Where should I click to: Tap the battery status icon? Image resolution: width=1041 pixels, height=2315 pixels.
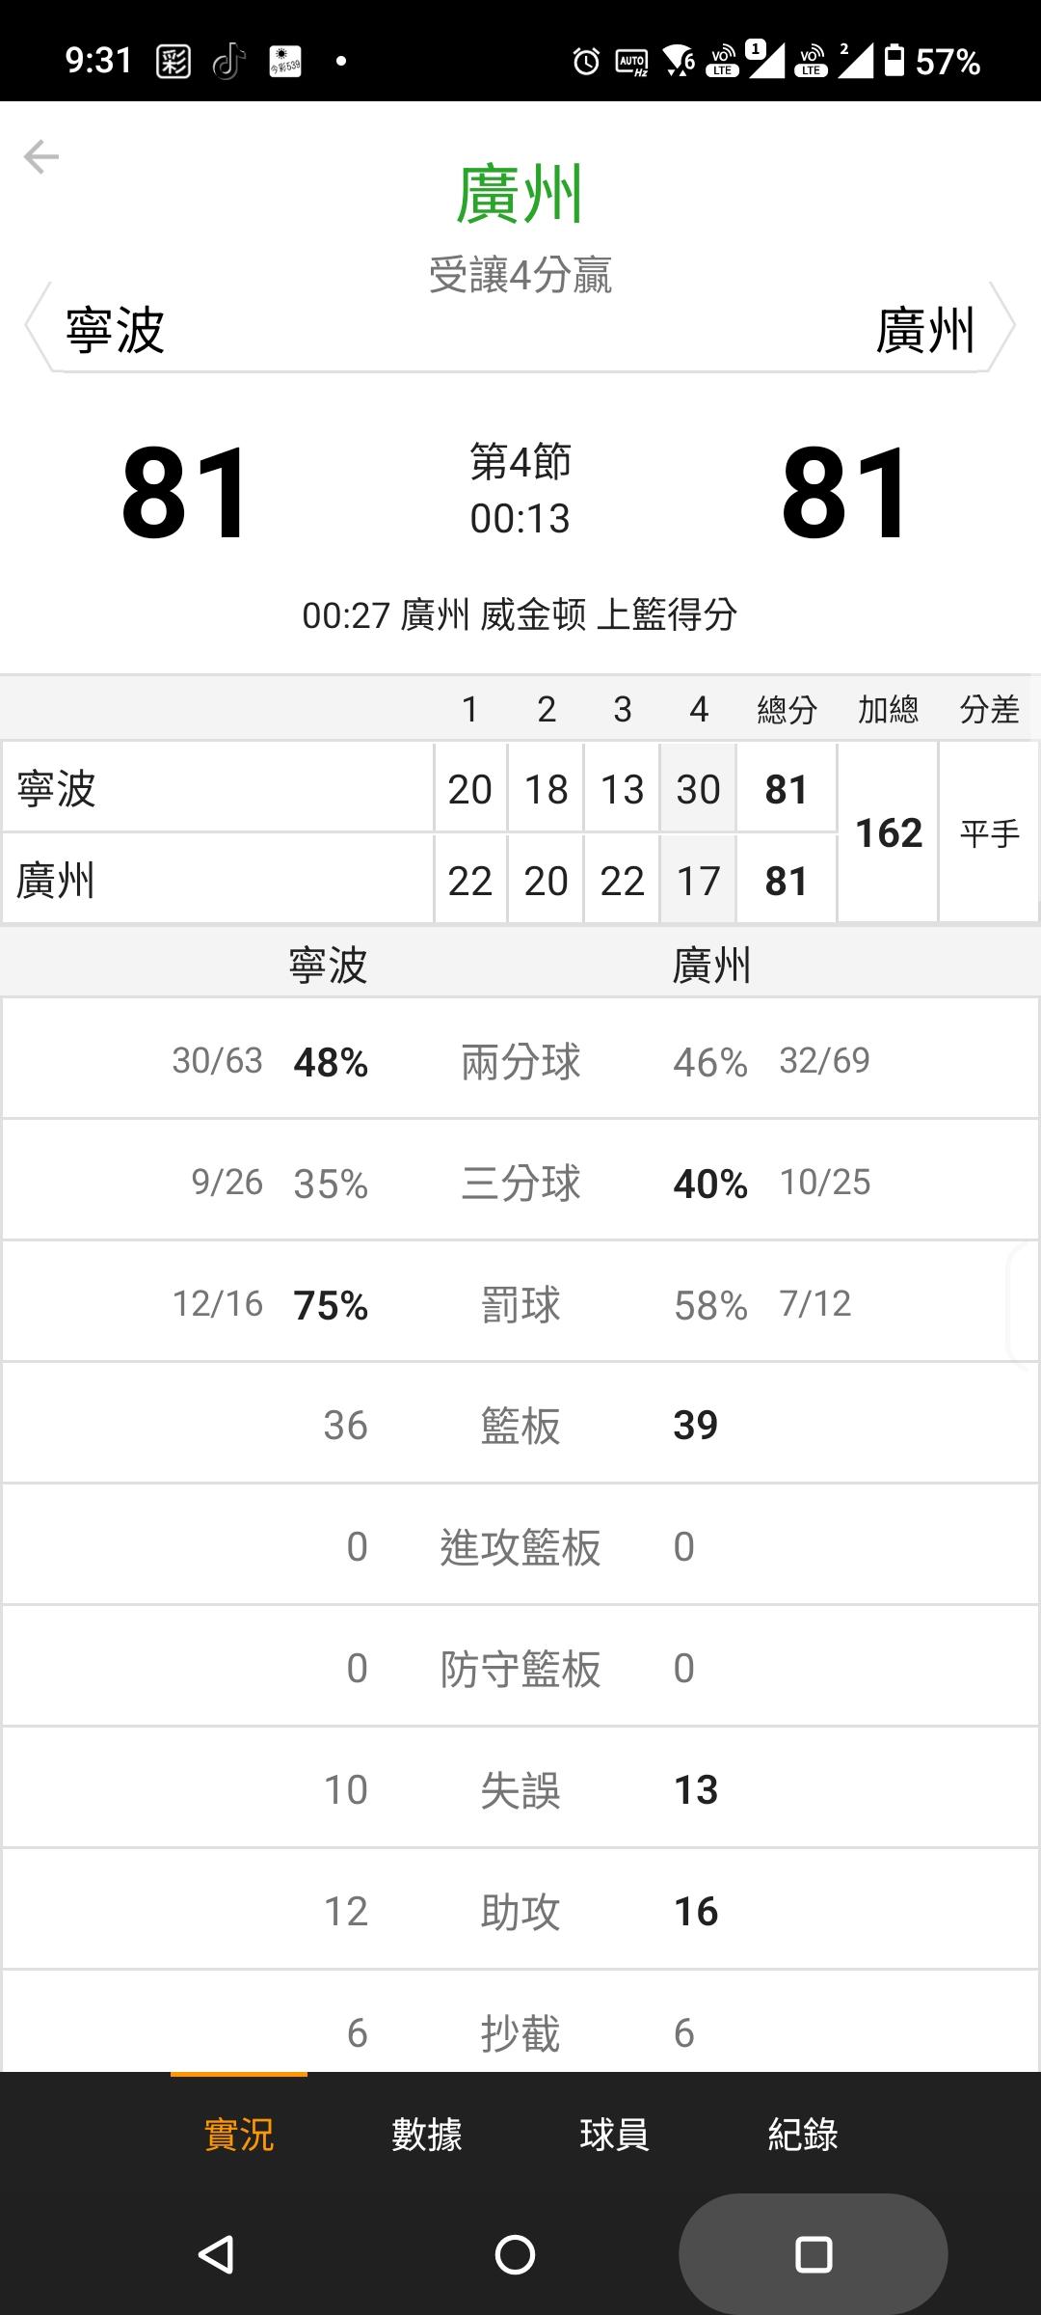click(894, 61)
